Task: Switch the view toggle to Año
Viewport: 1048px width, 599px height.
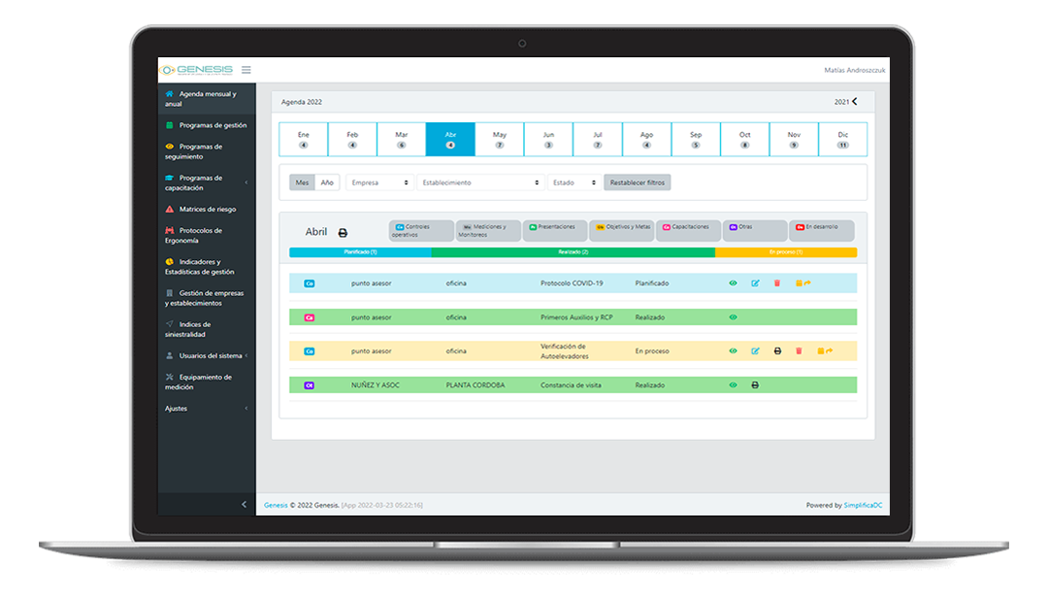Action: point(327,183)
